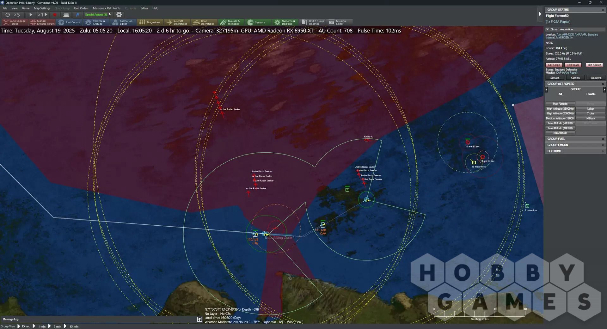Click the left arrow beside GROUP
This screenshot has height=329, width=607.
546,90
